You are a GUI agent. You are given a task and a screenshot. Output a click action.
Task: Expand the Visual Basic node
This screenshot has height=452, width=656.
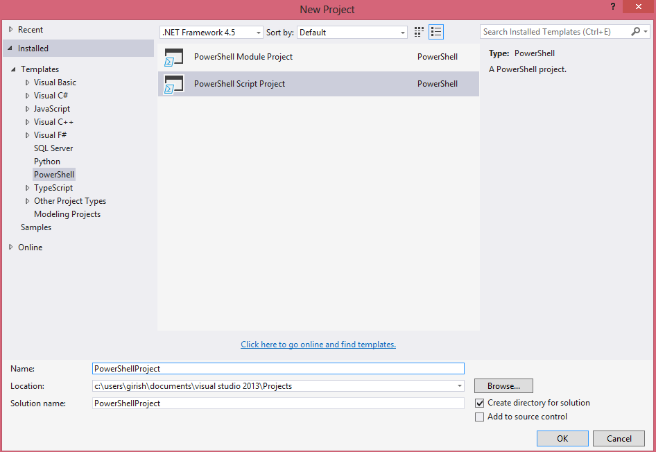point(27,82)
